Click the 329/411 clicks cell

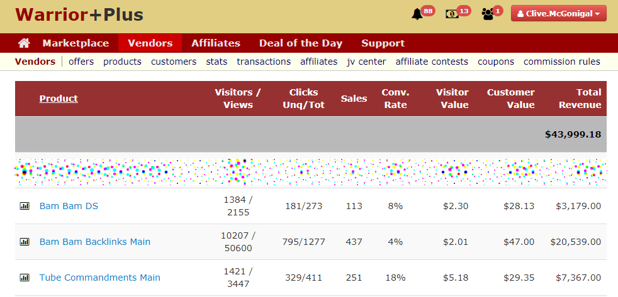(303, 278)
